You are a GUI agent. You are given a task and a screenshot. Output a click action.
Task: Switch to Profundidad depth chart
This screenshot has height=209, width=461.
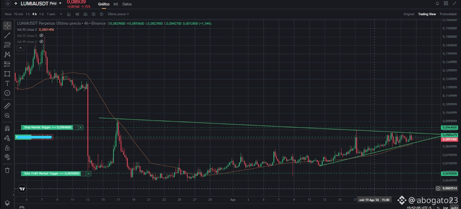coord(448,14)
